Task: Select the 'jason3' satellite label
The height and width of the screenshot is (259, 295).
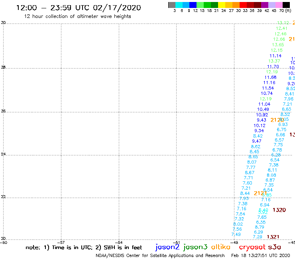Action: pyautogui.click(x=195, y=247)
